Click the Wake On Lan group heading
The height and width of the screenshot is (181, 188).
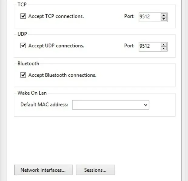pyautogui.click(x=32, y=93)
